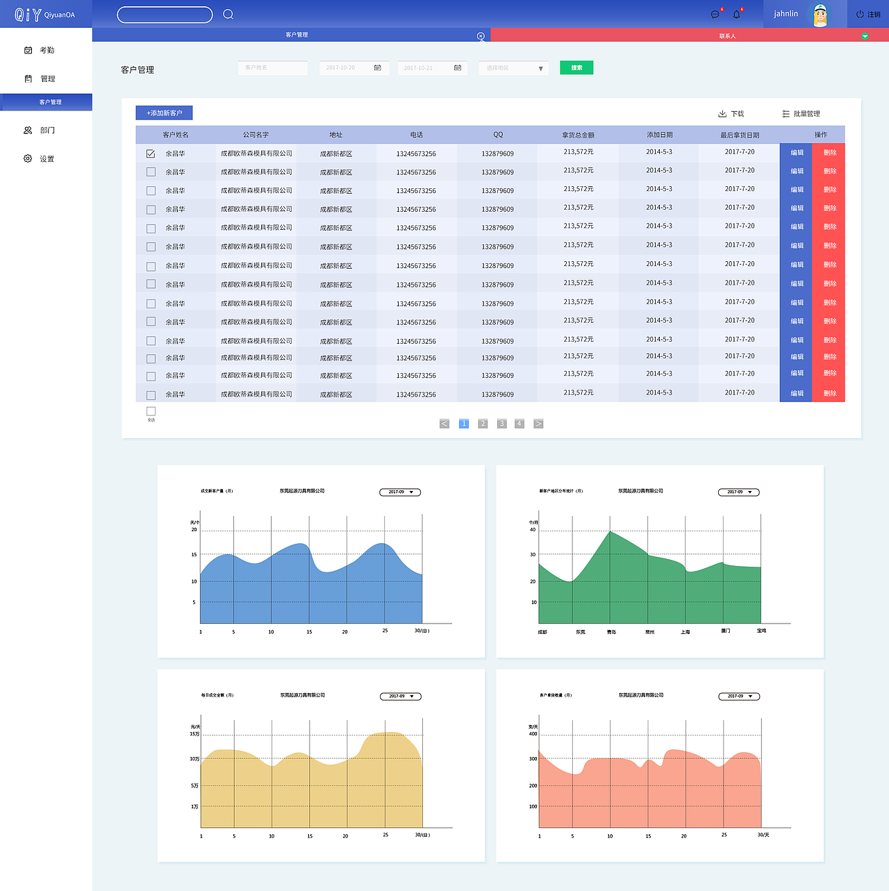Toggle the select-all checkbox below table

[151, 411]
